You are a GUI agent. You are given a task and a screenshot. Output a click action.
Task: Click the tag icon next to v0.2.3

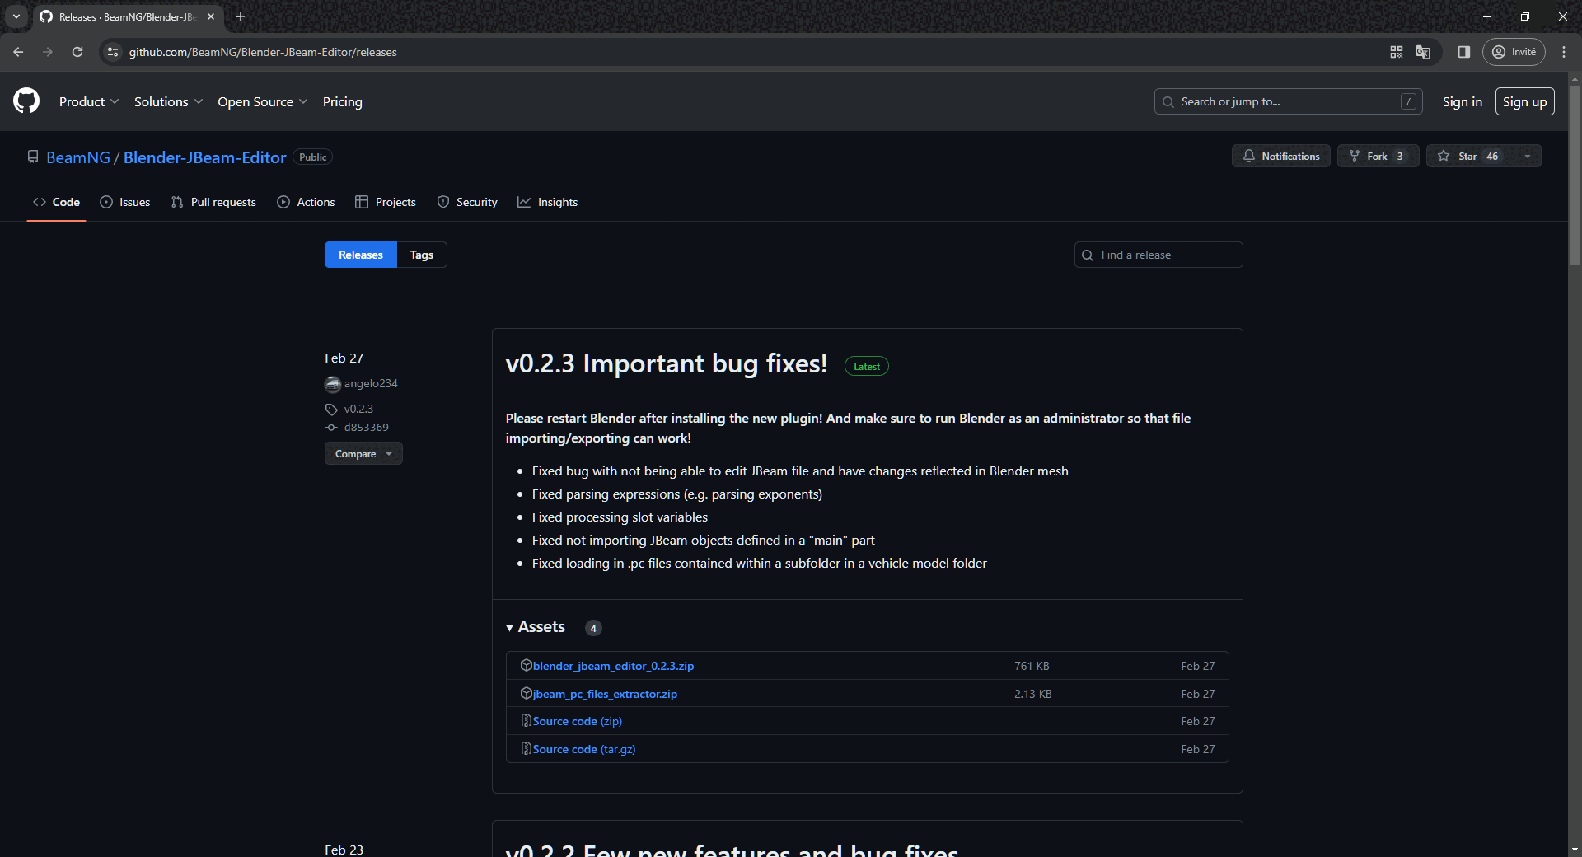pos(331,410)
